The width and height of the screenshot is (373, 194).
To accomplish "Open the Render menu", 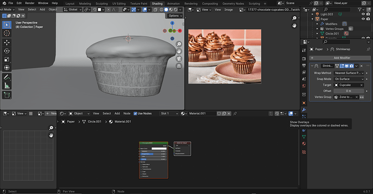I will [x=30, y=3].
